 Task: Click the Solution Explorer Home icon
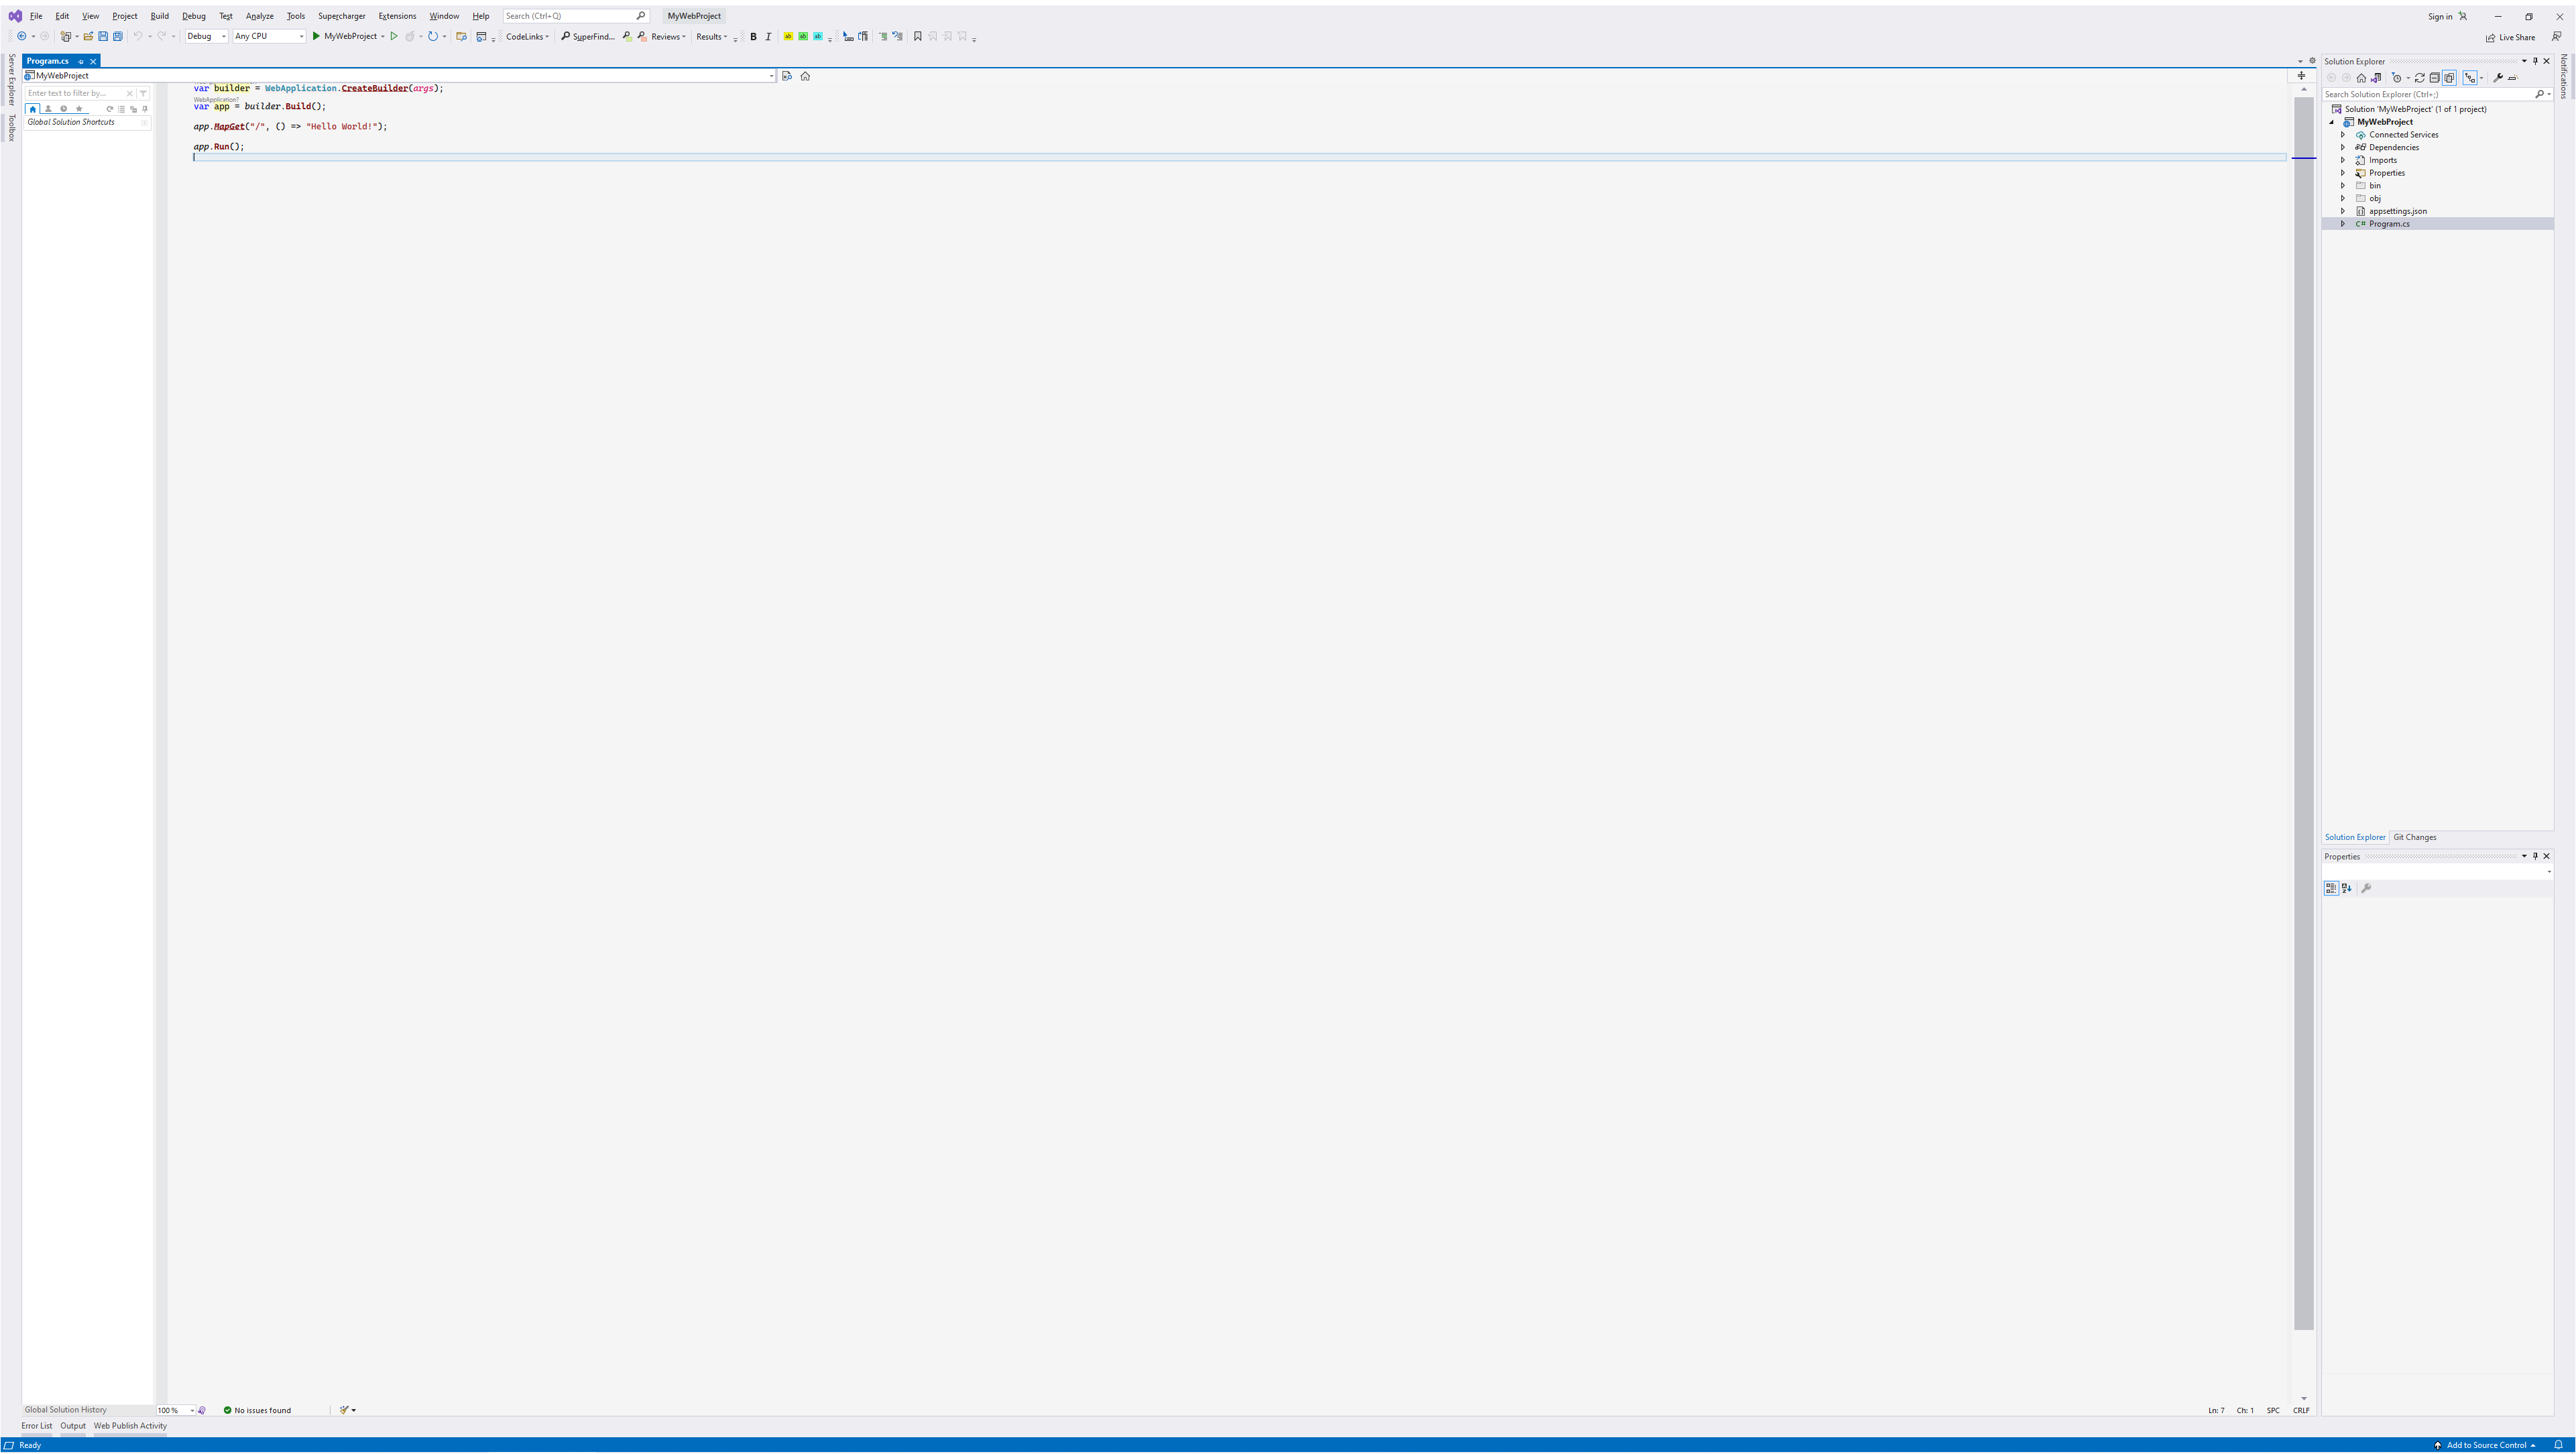[2361, 78]
